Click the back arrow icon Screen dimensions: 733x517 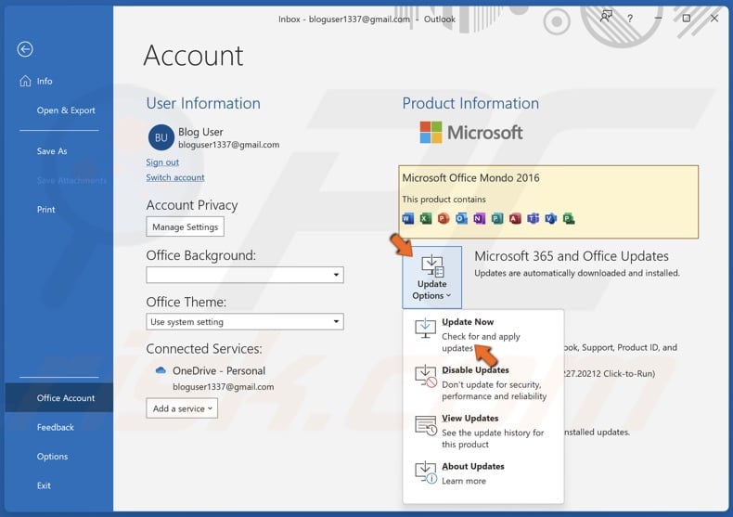coord(25,49)
